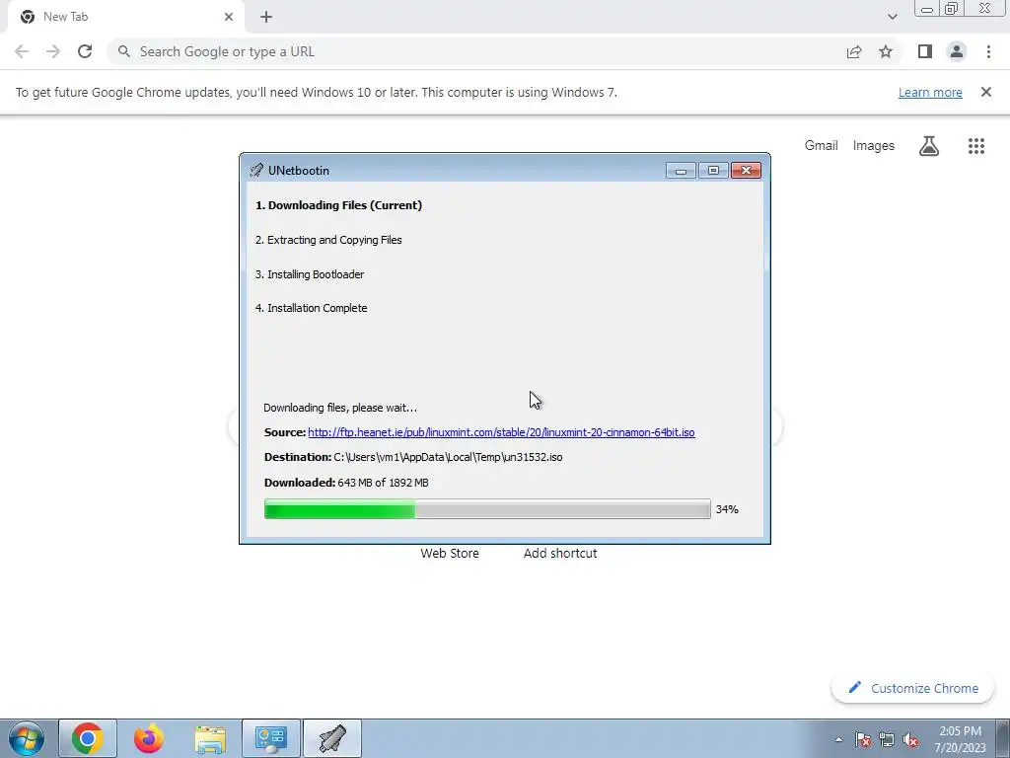Click the Add shortcut tile
This screenshot has height=758, width=1010.
tap(560, 553)
